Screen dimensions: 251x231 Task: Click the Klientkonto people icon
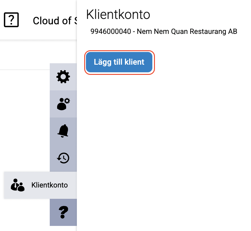click(x=18, y=185)
